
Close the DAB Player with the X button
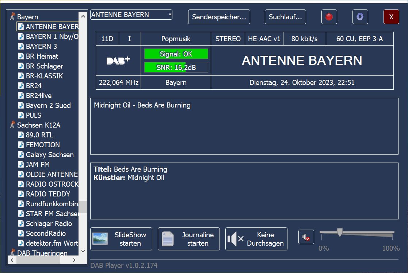pyautogui.click(x=391, y=17)
